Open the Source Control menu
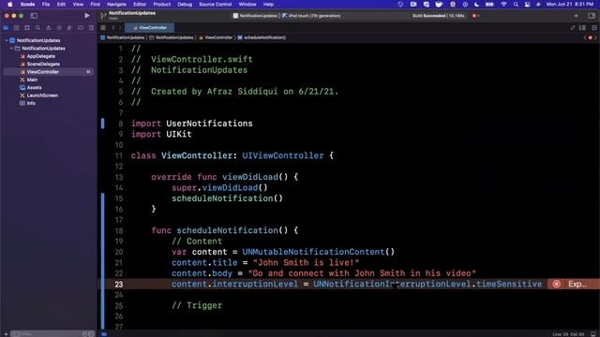The image size is (600, 337). coord(215,4)
